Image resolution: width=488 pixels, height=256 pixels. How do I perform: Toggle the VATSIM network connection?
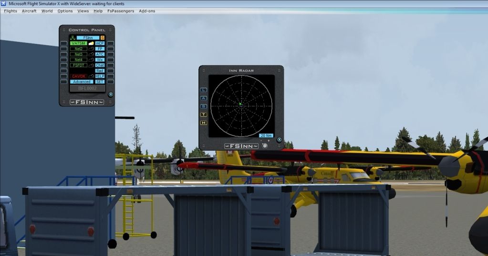coord(78,43)
